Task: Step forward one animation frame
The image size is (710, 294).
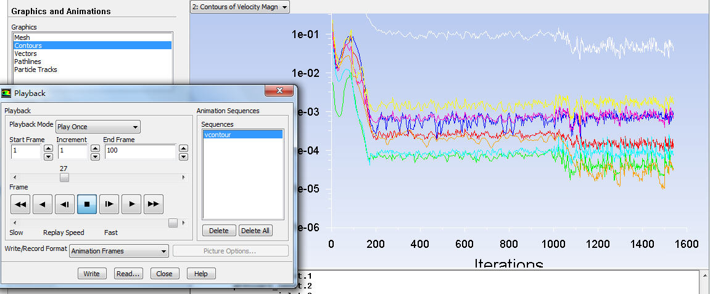Action: pyautogui.click(x=109, y=204)
